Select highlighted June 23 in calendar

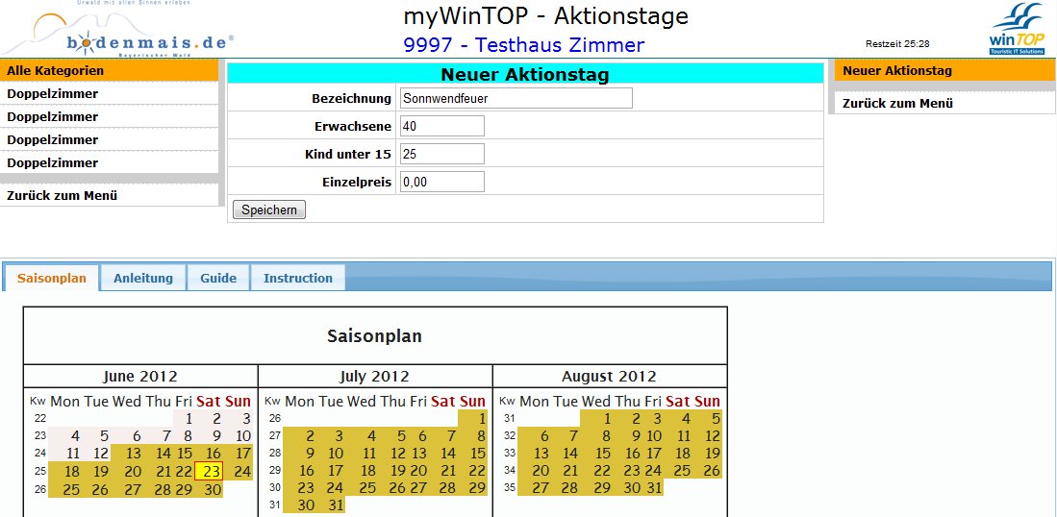(x=212, y=471)
